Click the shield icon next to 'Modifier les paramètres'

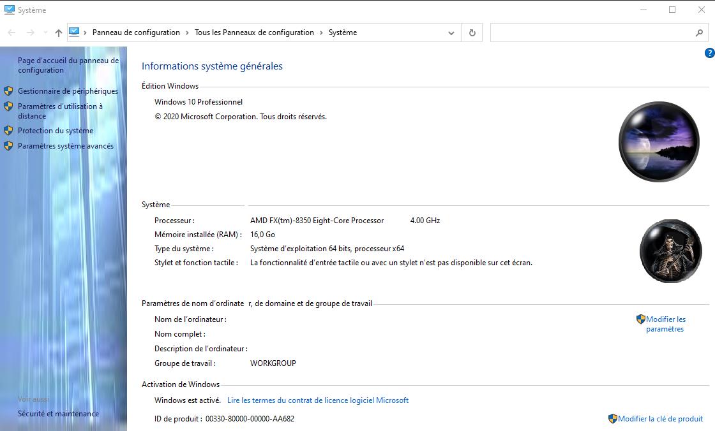click(641, 319)
